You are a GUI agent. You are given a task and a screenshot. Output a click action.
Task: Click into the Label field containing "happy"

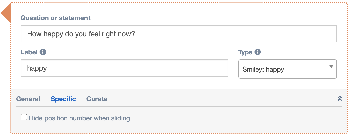click(x=124, y=68)
